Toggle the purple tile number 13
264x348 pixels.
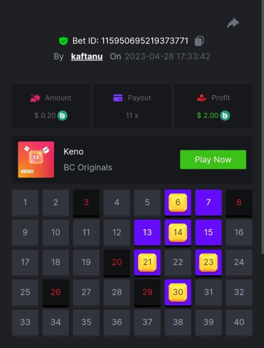(x=147, y=232)
